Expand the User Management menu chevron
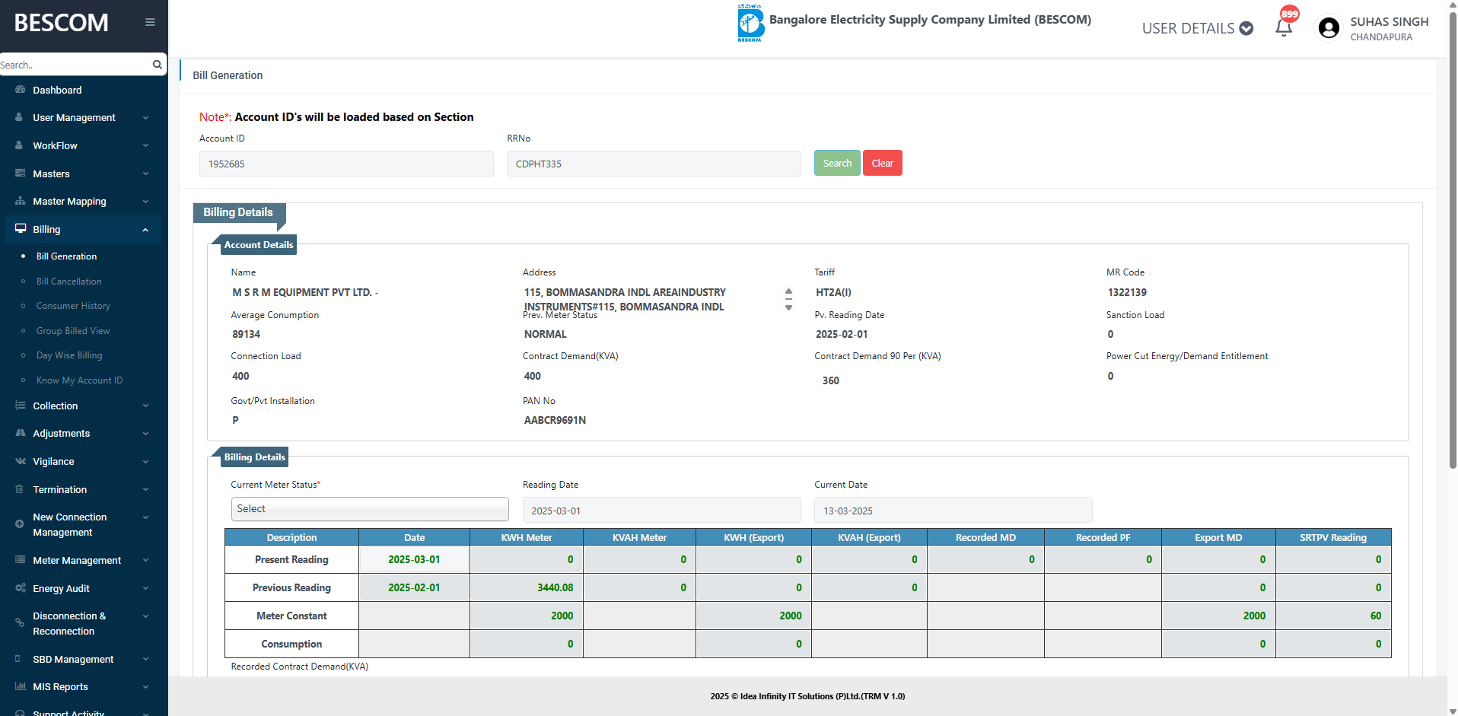The height and width of the screenshot is (716, 1458). [145, 117]
